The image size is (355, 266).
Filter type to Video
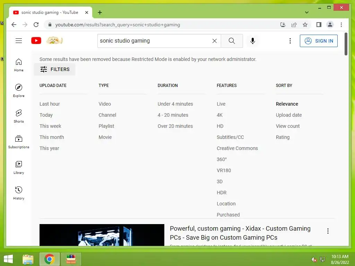point(105,104)
